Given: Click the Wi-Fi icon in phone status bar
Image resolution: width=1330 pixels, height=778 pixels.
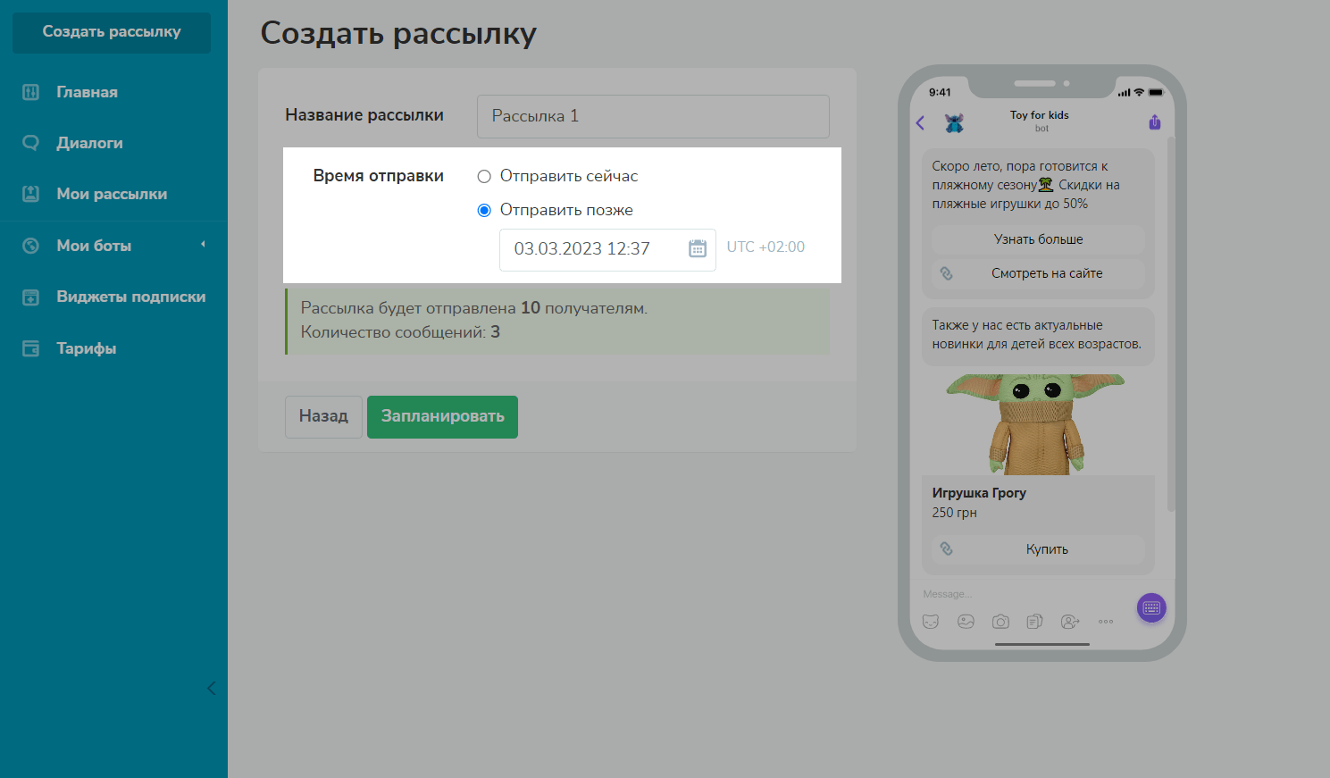Looking at the screenshot, I should tap(1139, 92).
